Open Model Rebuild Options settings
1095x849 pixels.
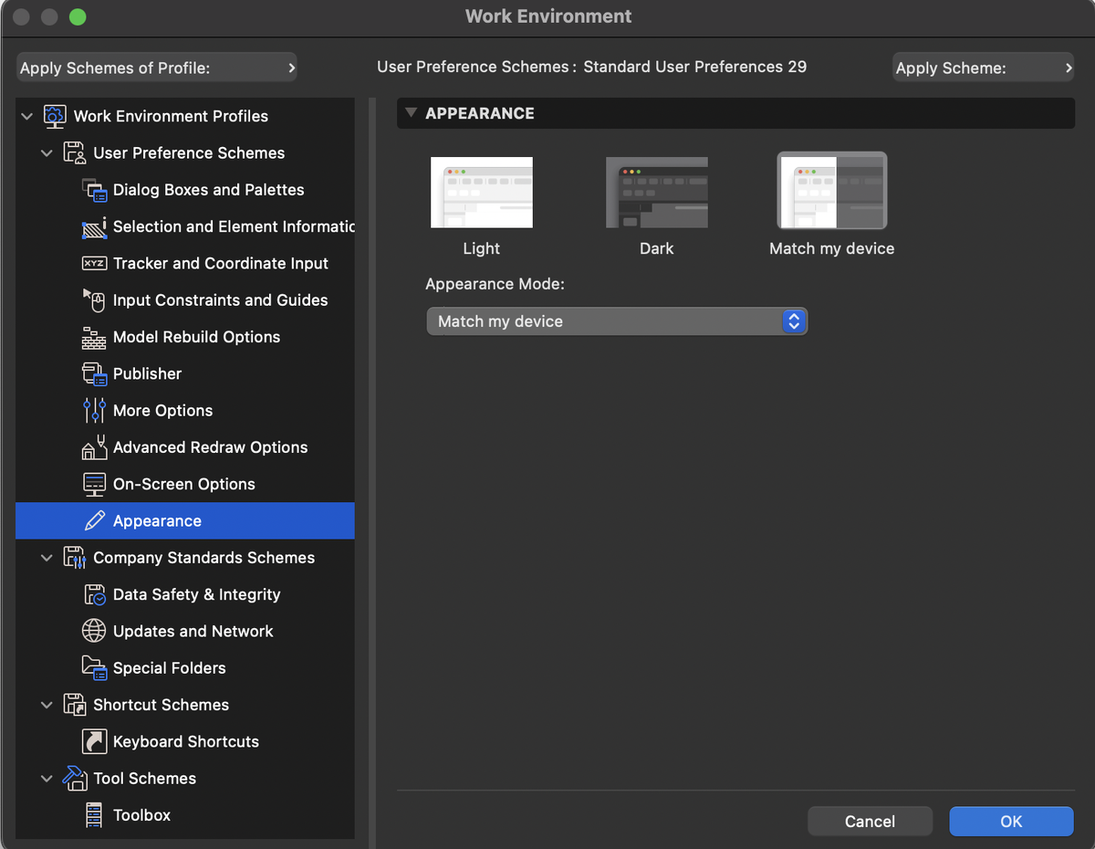[x=95, y=337]
